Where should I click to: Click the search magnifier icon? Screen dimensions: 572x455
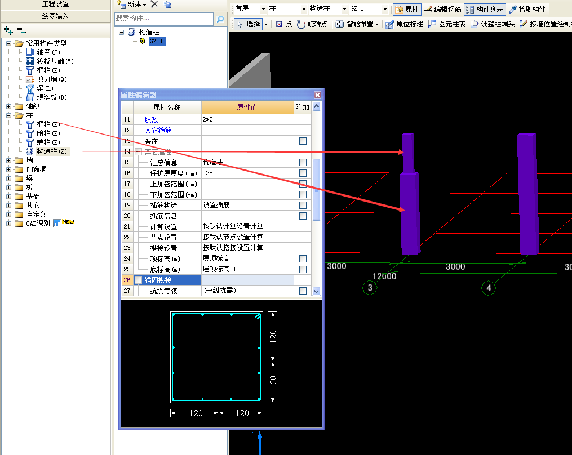coord(220,19)
